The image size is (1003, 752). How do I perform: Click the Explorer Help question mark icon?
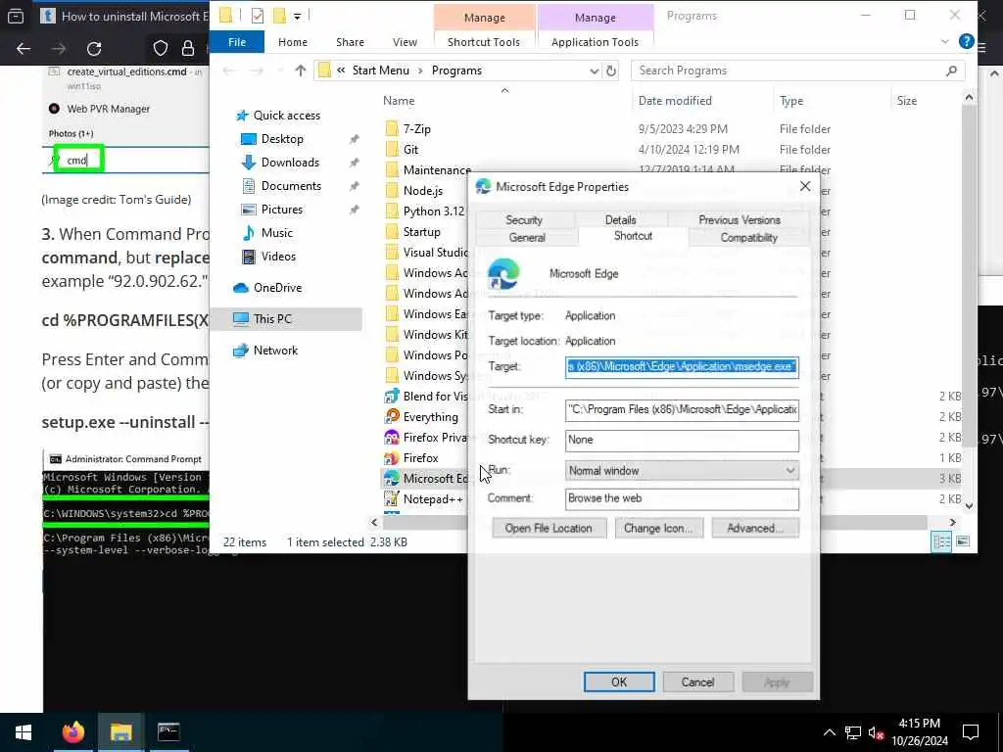coord(967,41)
